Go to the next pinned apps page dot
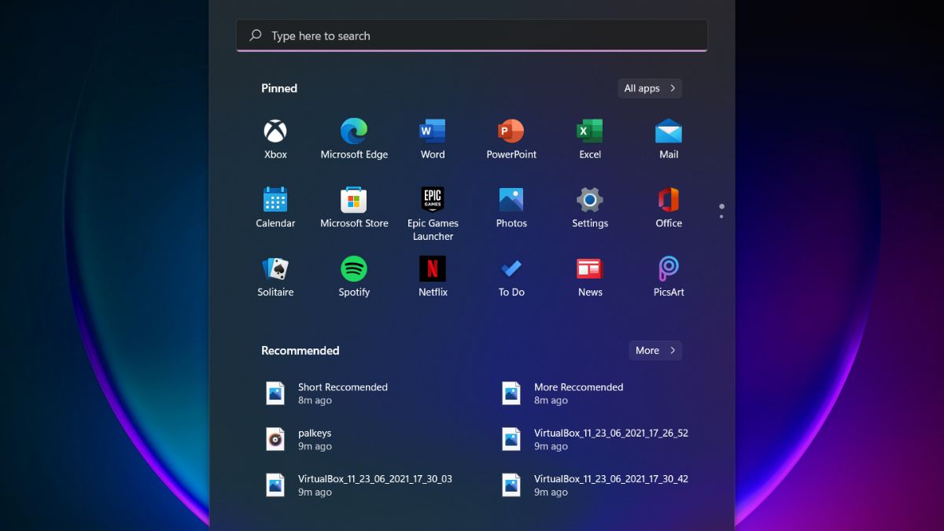Viewport: 944px width, 531px height. coord(721,216)
